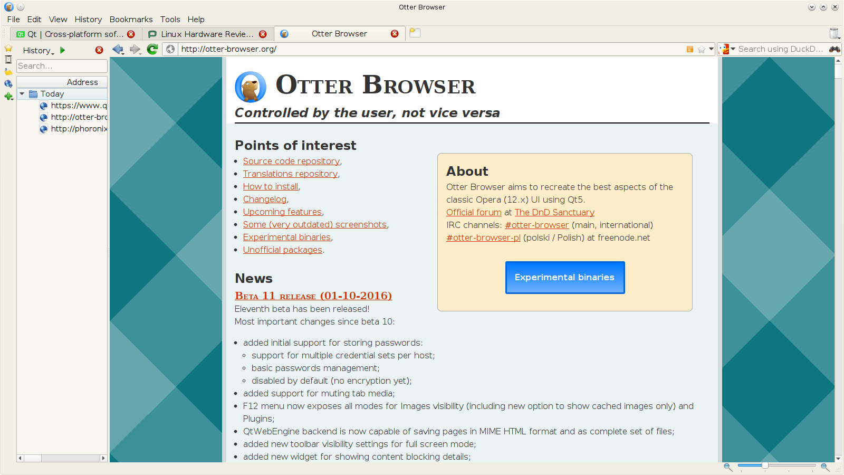The width and height of the screenshot is (844, 475).
Task: Open the #otter-browser-pl channel link
Action: click(x=483, y=237)
